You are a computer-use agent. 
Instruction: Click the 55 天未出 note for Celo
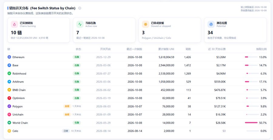76,131
